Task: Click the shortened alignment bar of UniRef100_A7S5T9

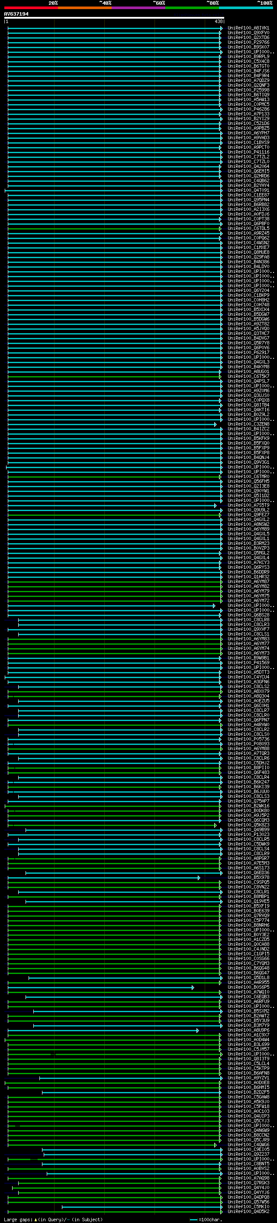Action: pos(112,505)
